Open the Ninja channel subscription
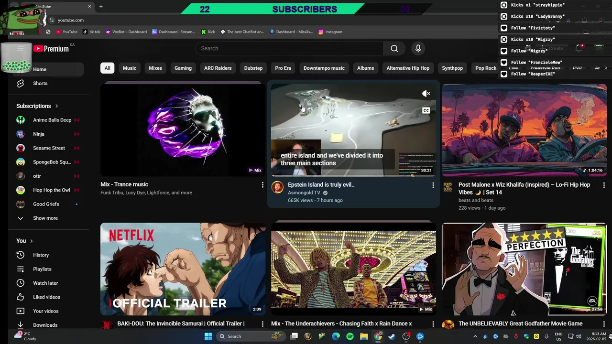The image size is (612, 344). (x=47, y=134)
